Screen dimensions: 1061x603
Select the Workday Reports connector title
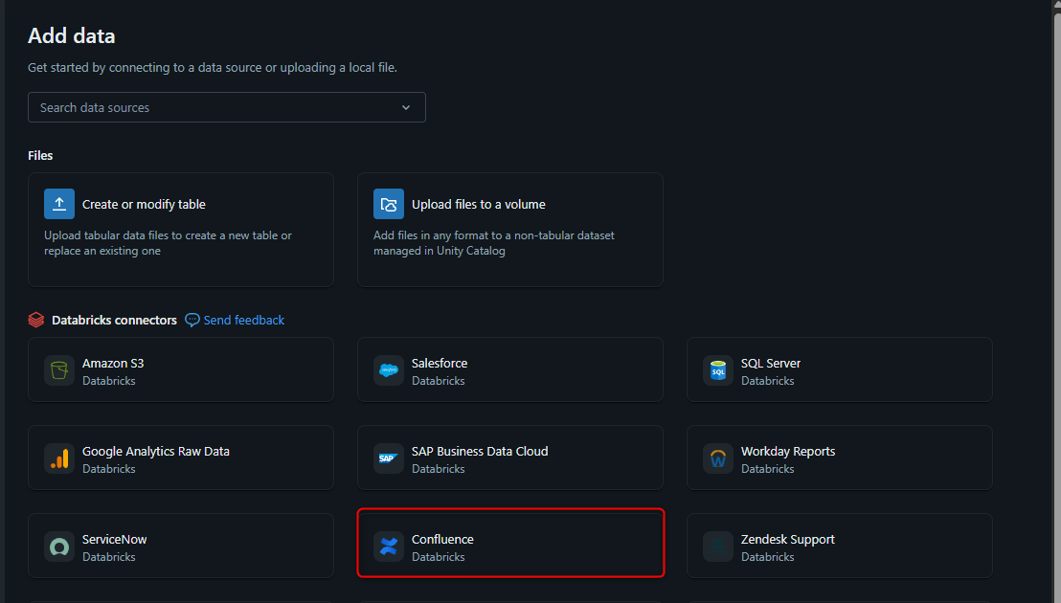[788, 451]
